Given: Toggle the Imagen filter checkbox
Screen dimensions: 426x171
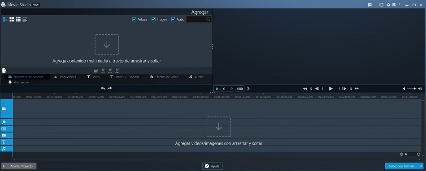Looking at the screenshot, I should [153, 20].
